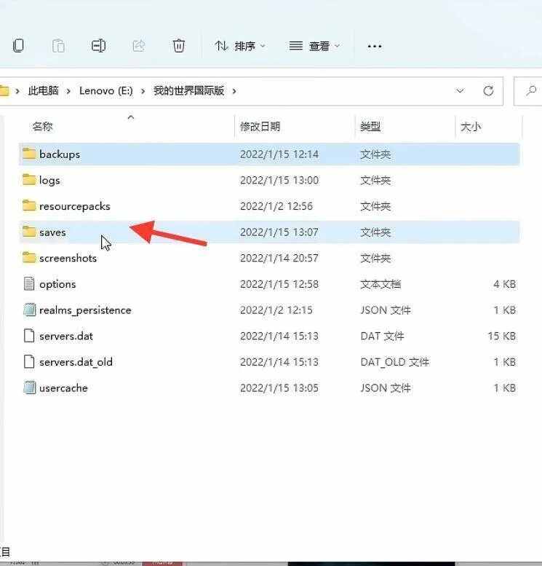Select the saves folder

[x=52, y=232]
